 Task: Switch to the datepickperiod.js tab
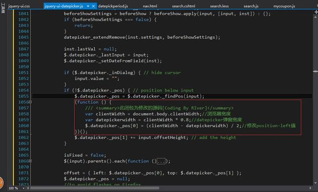point(113,6)
